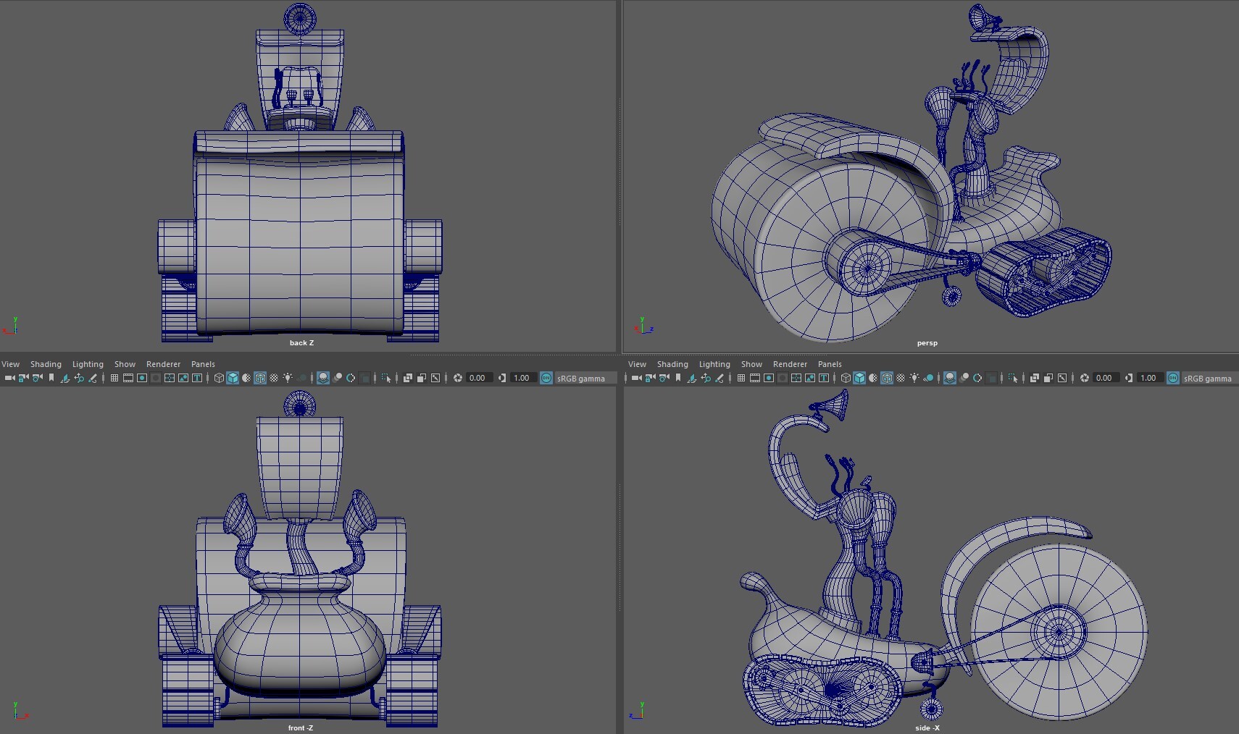The height and width of the screenshot is (734, 1239).
Task: Click Select Camera icon in front -Z panel toolbar
Action: click(x=9, y=378)
